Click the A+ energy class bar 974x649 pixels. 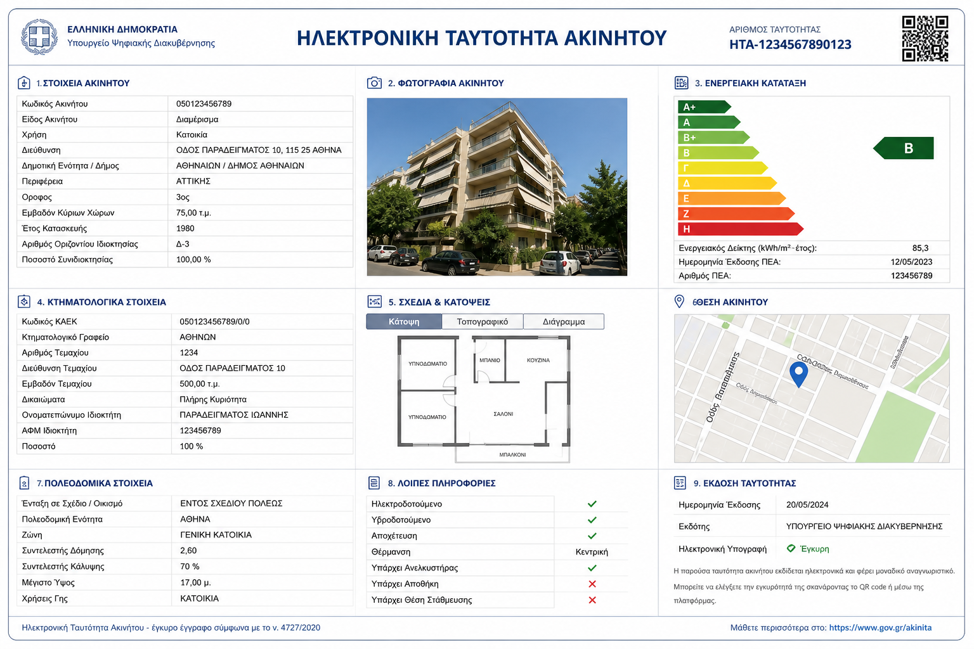[705, 107]
